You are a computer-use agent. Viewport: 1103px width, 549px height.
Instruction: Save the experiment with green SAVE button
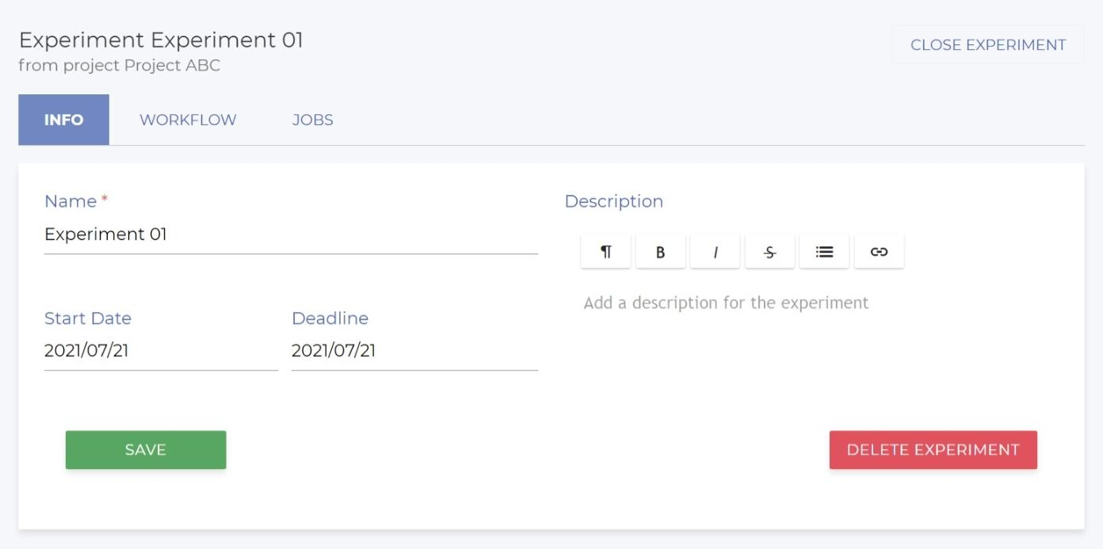pos(146,450)
